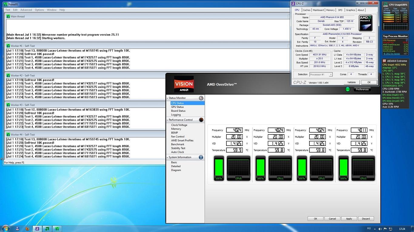
Task: Click the CPU3 100% load bar
Action: pos(343,168)
